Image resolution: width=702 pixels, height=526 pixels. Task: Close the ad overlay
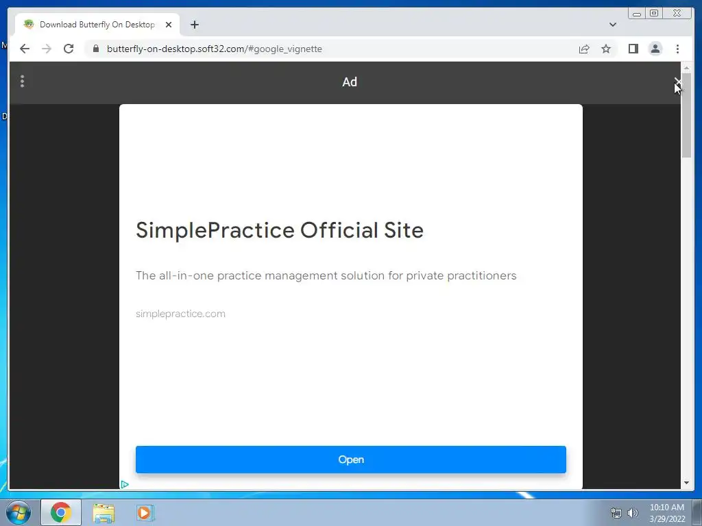tap(677, 82)
